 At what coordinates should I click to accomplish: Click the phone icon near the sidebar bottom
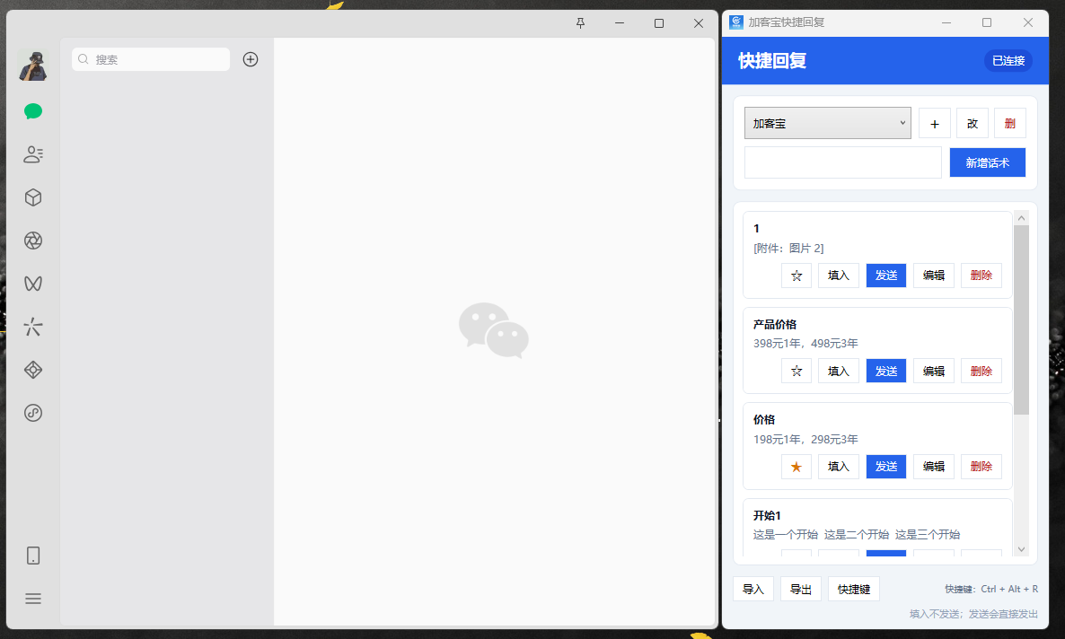(x=32, y=556)
